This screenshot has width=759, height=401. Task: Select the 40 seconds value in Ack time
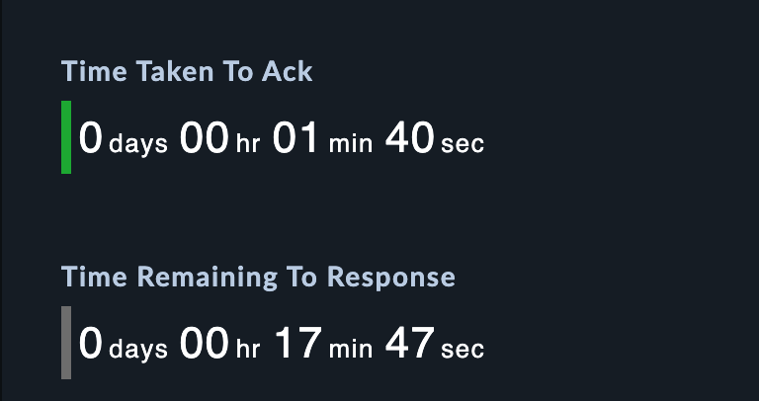point(409,138)
